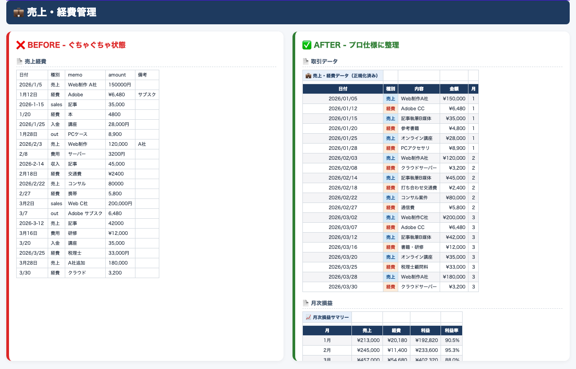Click the 入金 cell in the 2026/1/25 row
Viewport: 576px width, 369px height.
[57, 124]
